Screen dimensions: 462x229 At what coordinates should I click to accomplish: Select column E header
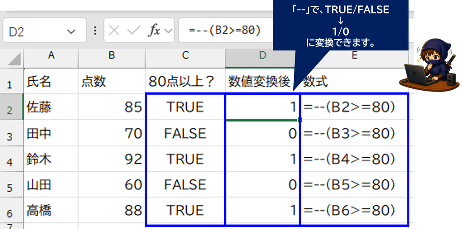pos(355,55)
